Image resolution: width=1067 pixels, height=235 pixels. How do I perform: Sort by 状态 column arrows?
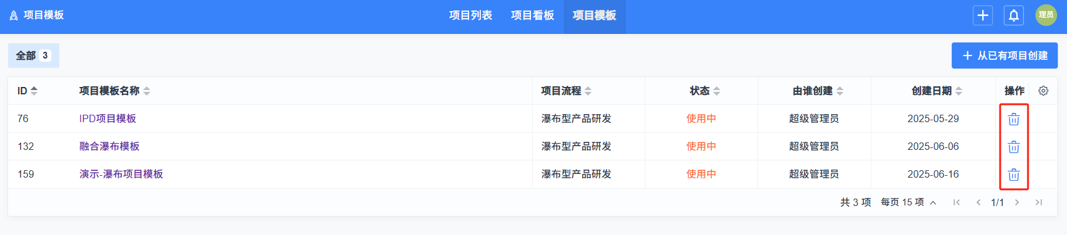pos(717,91)
